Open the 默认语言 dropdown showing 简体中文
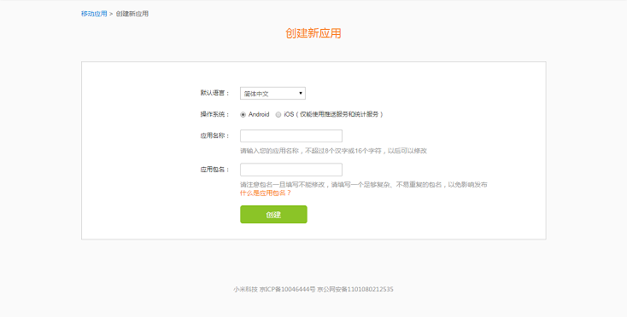 (x=272, y=93)
